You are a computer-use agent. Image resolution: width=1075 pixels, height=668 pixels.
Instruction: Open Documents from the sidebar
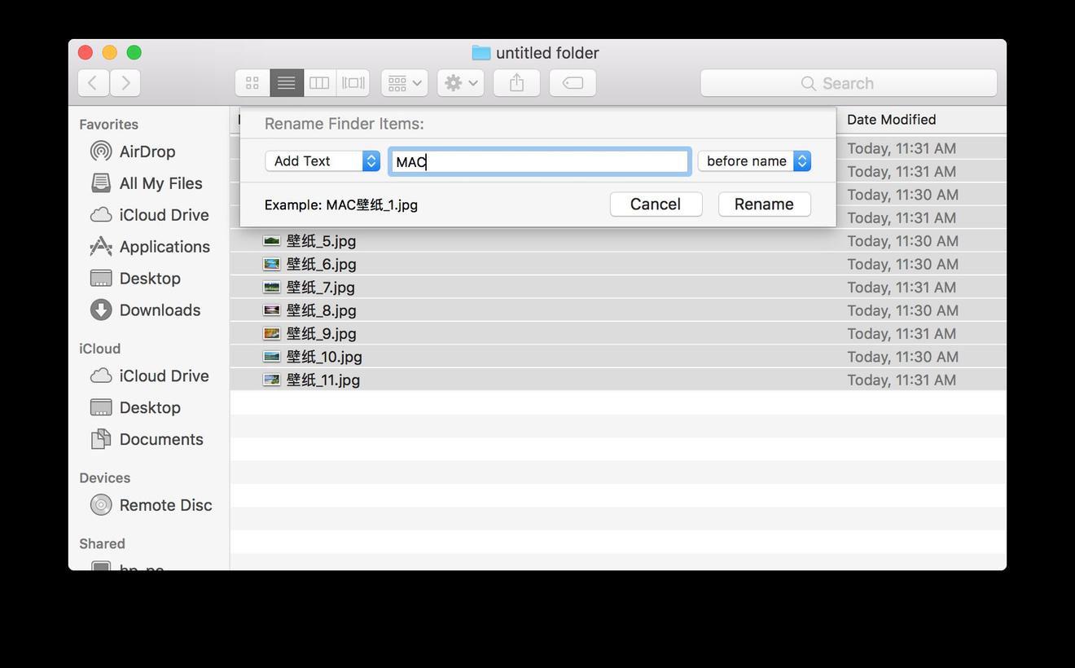[x=161, y=439]
